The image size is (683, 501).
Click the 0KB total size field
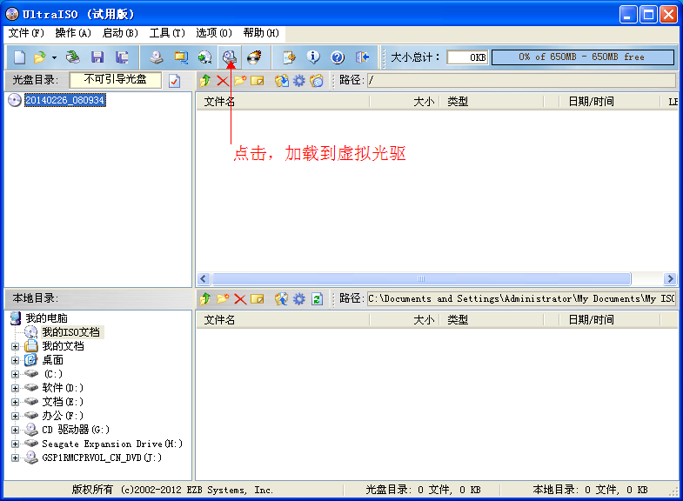point(467,57)
